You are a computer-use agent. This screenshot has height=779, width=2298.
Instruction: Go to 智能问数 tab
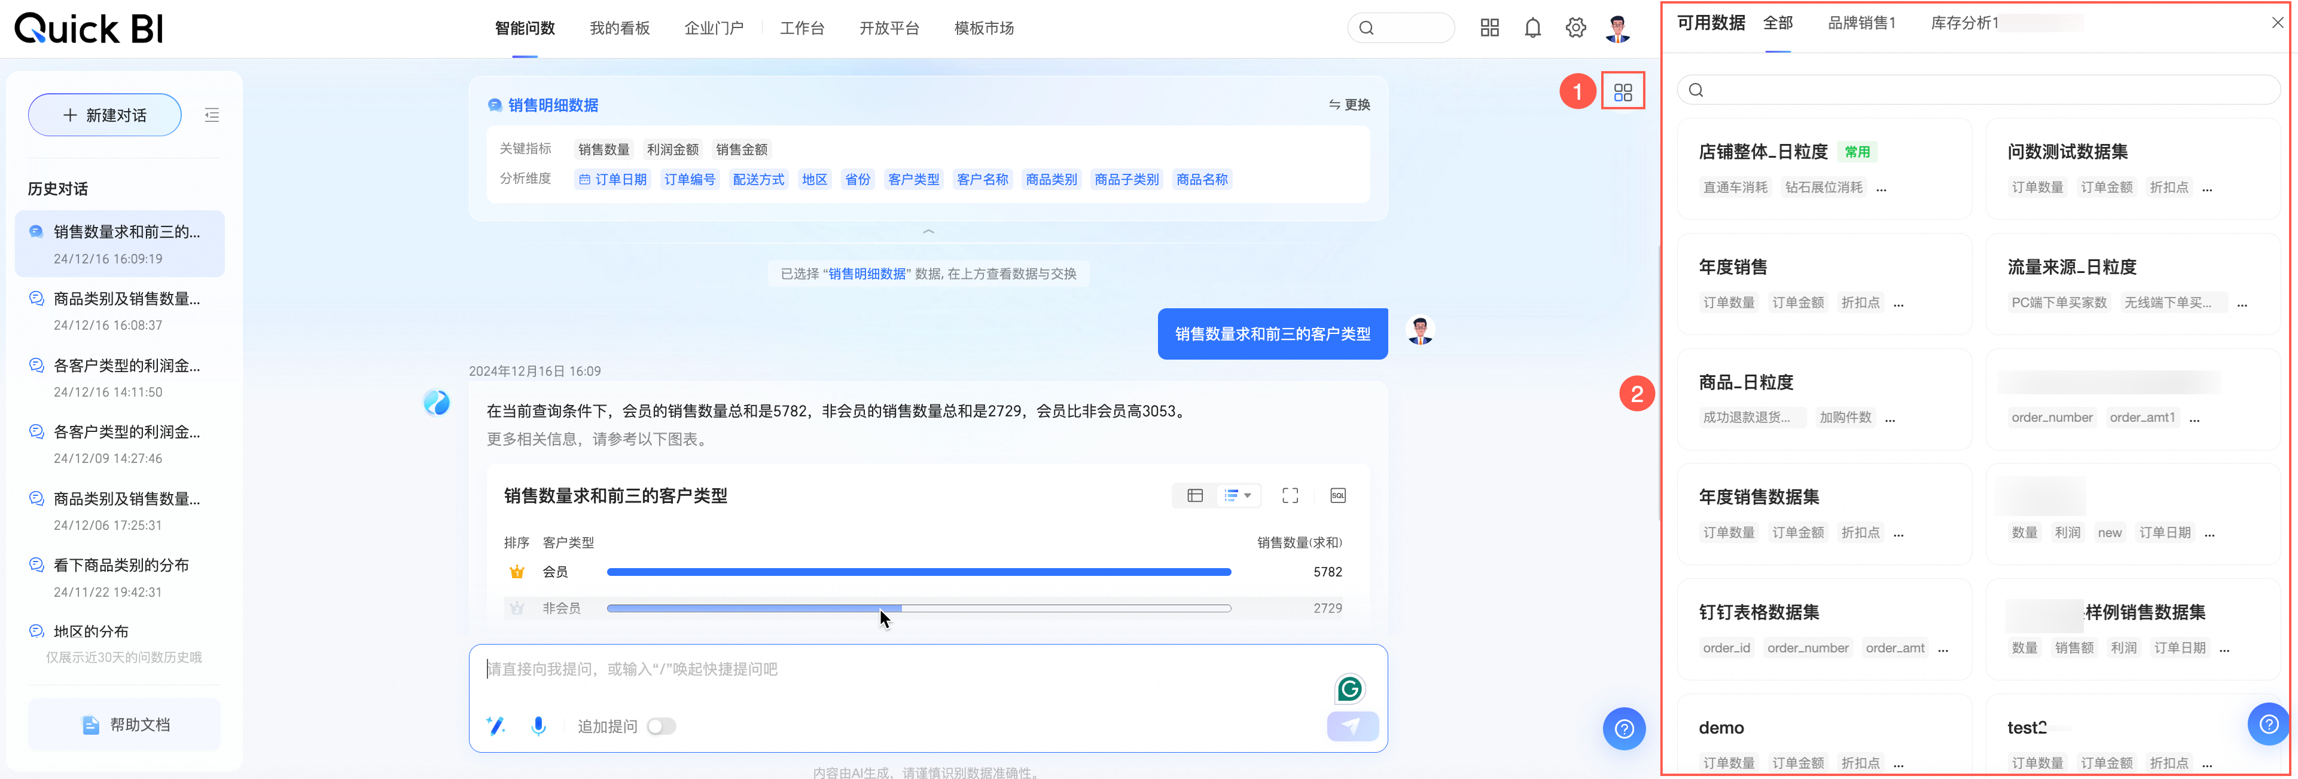tap(525, 29)
